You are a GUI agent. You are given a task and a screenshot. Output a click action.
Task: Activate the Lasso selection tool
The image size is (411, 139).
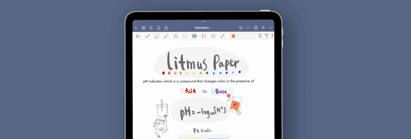click(185, 36)
